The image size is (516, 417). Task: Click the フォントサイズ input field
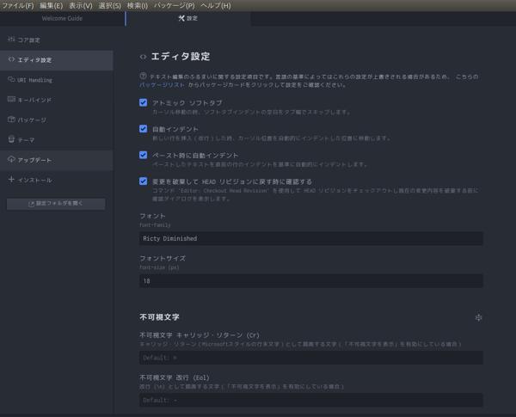tap(311, 281)
